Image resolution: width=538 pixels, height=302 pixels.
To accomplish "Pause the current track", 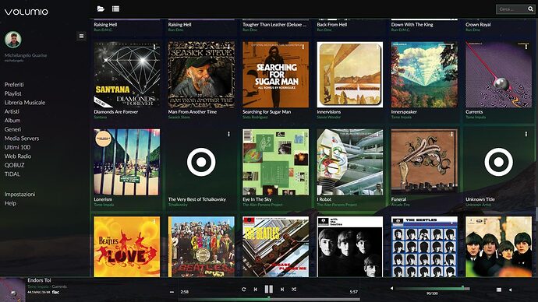I will click(x=269, y=290).
